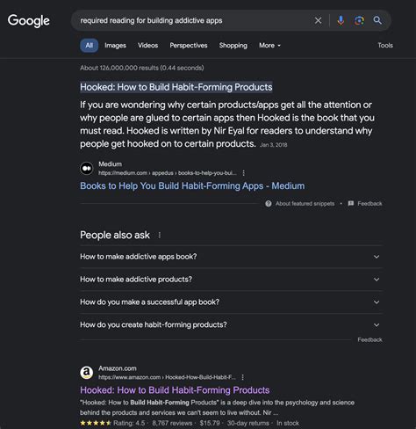Open three-dot menu beside Medium URL
Screen dimensions: 416x429
pyautogui.click(x=243, y=173)
